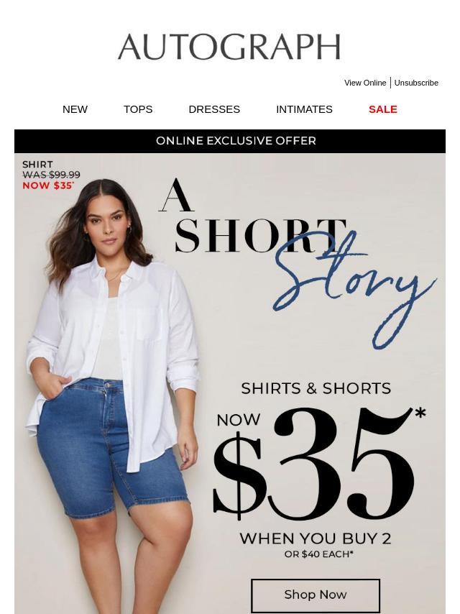Click the large $35 price graphic
The height and width of the screenshot is (614, 460).
pyautogui.click(x=314, y=464)
